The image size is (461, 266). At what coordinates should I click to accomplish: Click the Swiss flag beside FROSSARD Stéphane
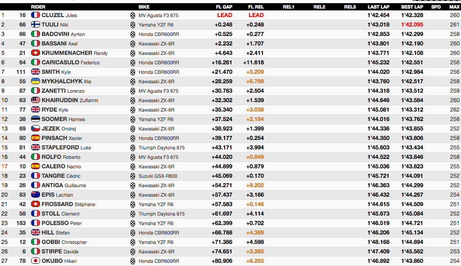tap(35, 204)
